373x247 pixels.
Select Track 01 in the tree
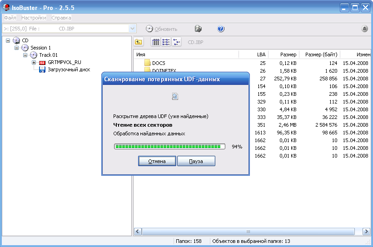point(48,55)
